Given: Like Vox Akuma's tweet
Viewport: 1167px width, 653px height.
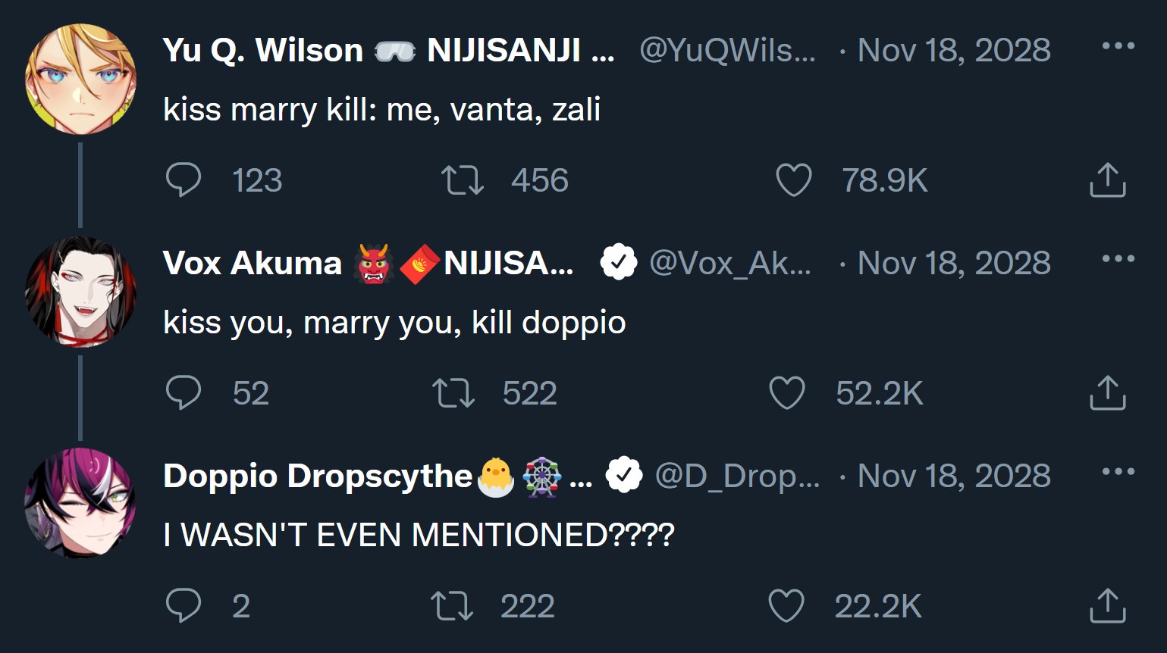Looking at the screenshot, I should pos(787,393).
